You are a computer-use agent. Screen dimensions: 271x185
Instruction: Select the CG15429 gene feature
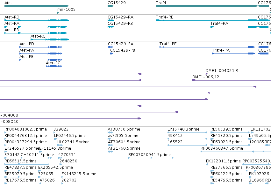111,6
